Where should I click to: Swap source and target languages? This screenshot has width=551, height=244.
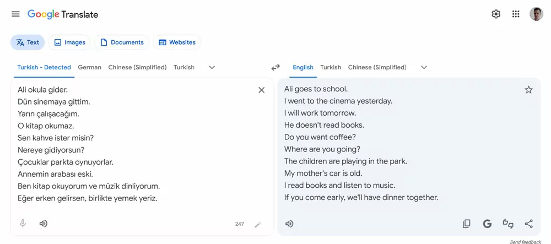pos(275,67)
